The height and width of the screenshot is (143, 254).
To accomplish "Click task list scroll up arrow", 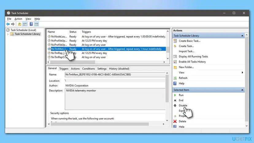I will coord(168,31).
